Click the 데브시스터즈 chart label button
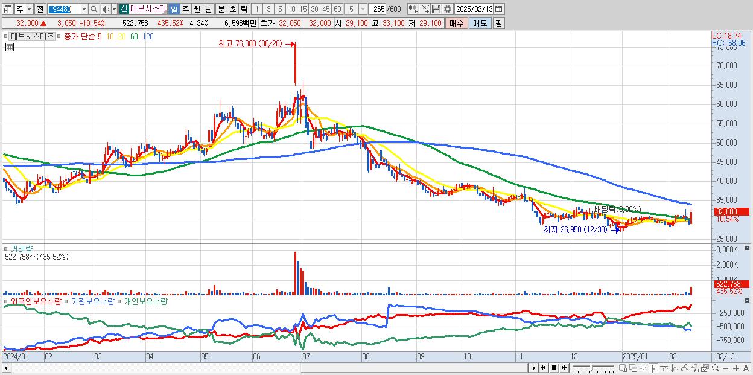Screen dimensions: 753x375 (33, 36)
